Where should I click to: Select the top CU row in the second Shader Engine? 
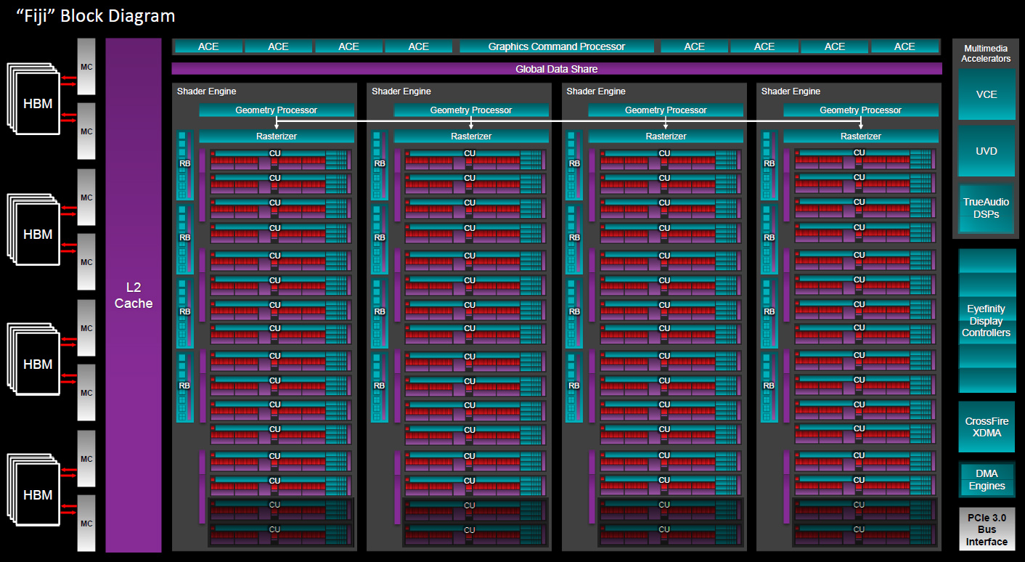click(x=475, y=160)
